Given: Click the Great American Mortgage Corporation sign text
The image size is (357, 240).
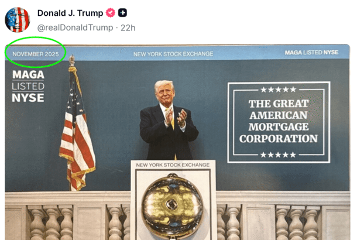Looking at the screenshot, I should 279,121.
